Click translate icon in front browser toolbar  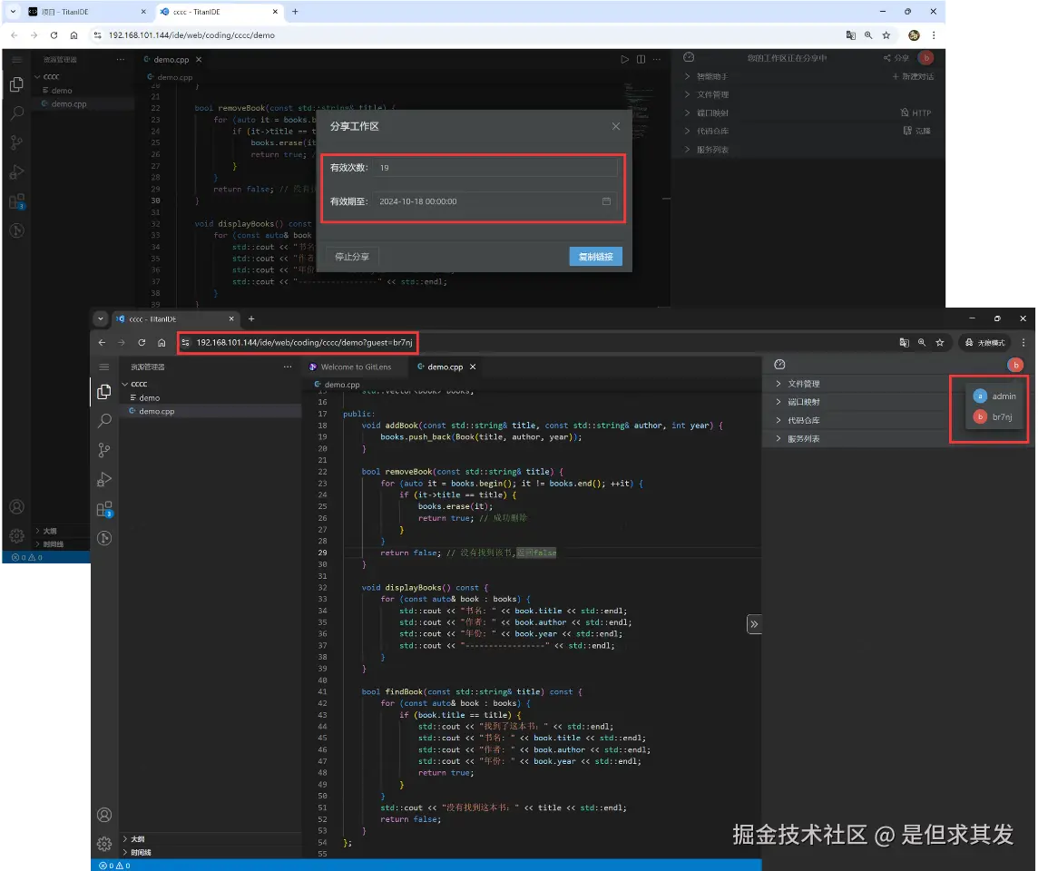(905, 342)
